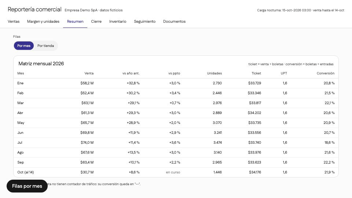Screen dimensions: 352x198
Task: Click the vs ppto column header
Action: [x=174, y=73]
